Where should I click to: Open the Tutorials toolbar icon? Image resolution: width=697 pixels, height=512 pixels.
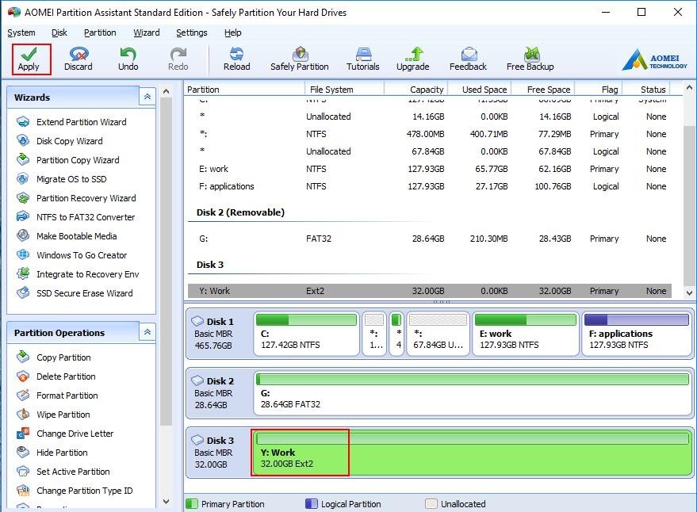pyautogui.click(x=363, y=59)
